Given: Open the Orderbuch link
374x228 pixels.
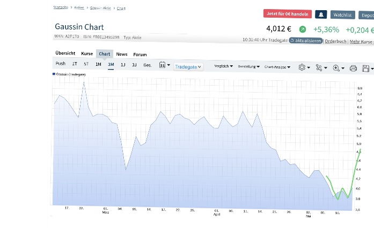Looking at the screenshot, I should [335, 41].
